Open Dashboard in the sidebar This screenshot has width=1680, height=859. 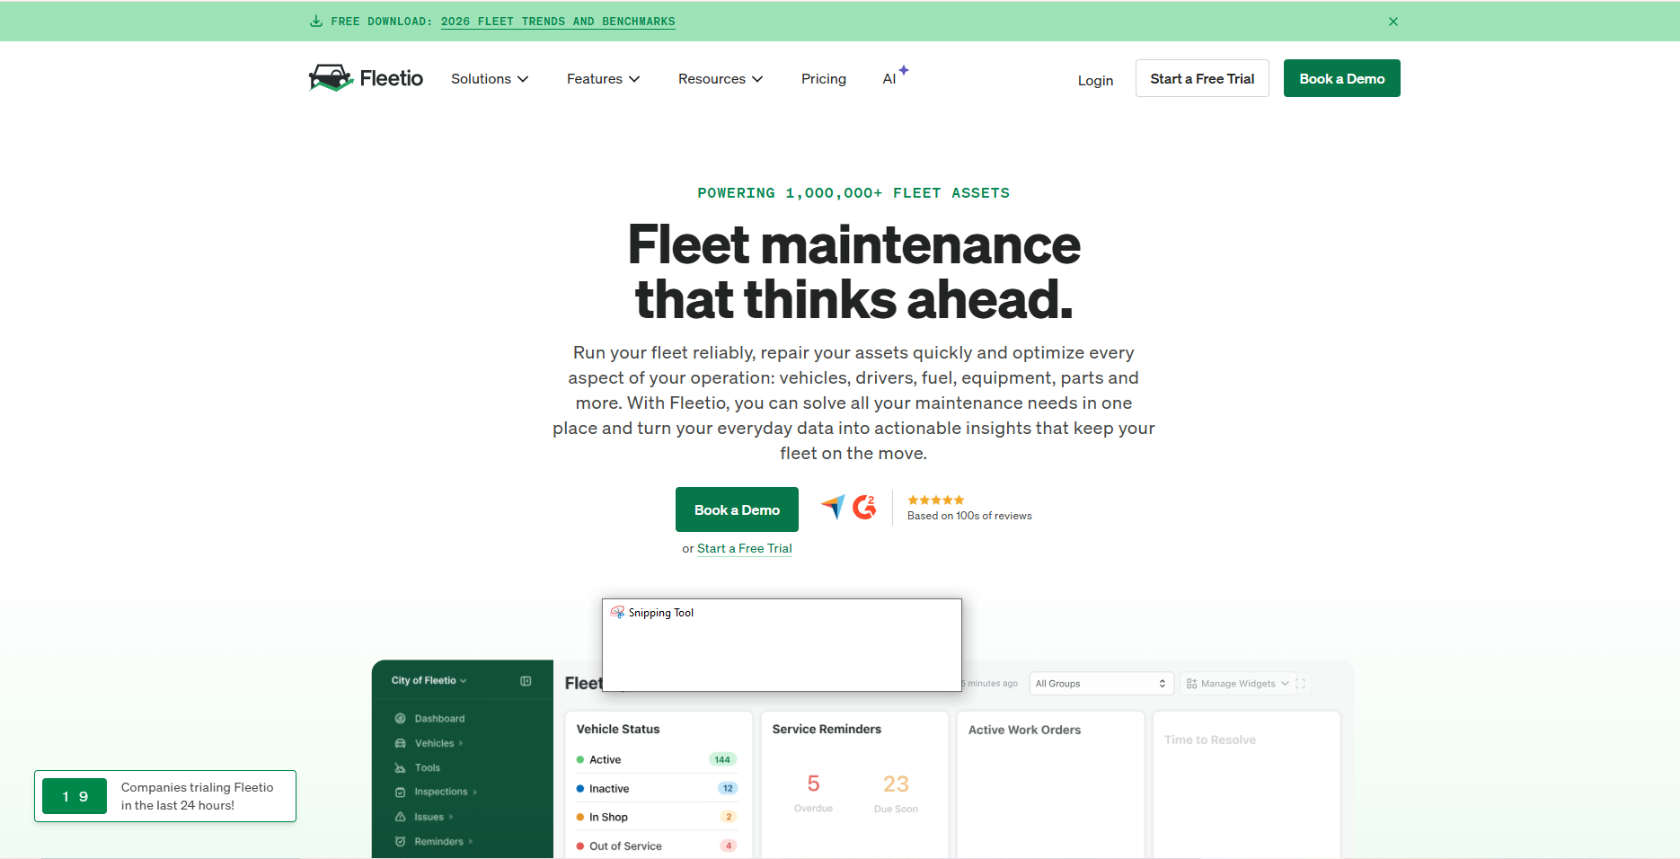pyautogui.click(x=439, y=719)
